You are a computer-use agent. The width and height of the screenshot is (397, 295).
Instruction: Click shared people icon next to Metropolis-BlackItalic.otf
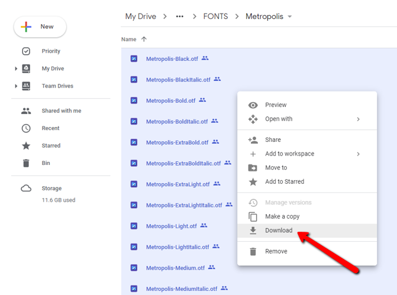[x=217, y=79]
